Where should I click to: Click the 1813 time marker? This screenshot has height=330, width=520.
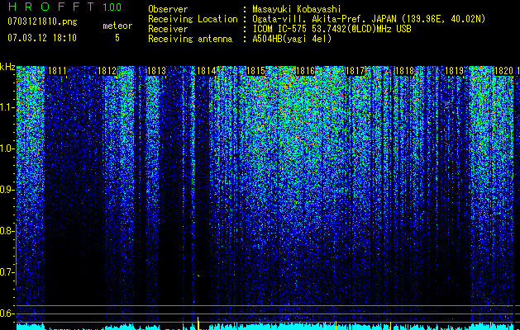click(x=156, y=71)
